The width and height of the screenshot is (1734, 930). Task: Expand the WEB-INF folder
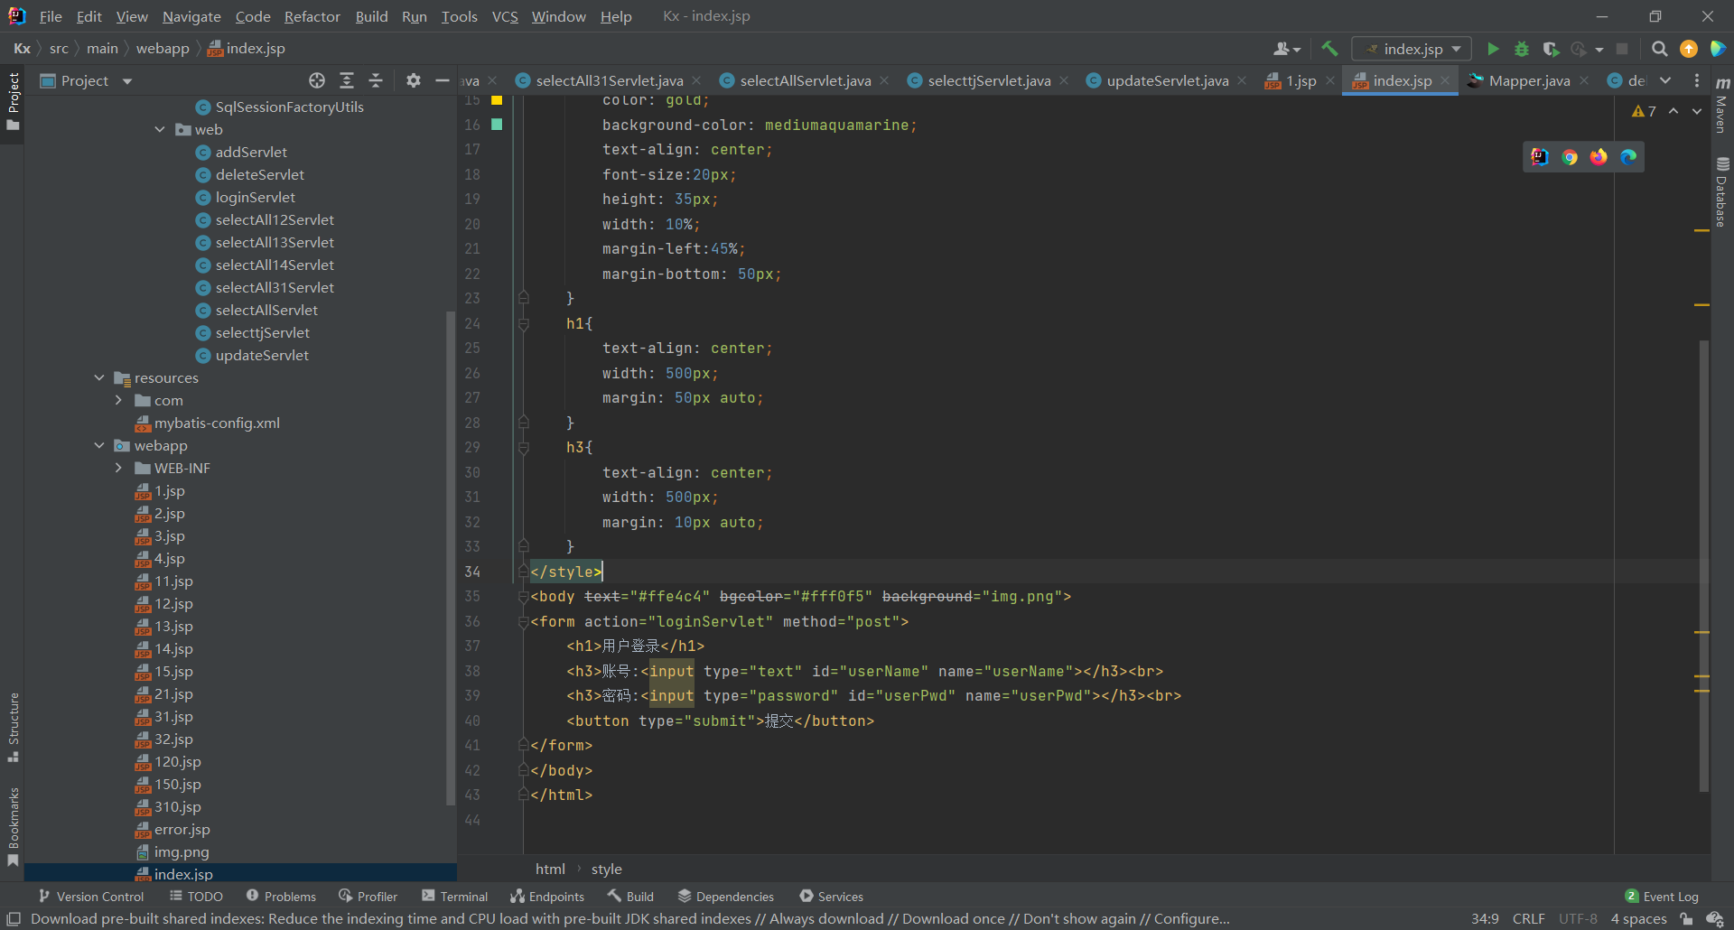coord(118,468)
